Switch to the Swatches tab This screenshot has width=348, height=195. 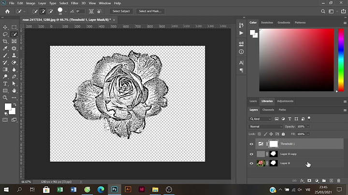(x=267, y=23)
